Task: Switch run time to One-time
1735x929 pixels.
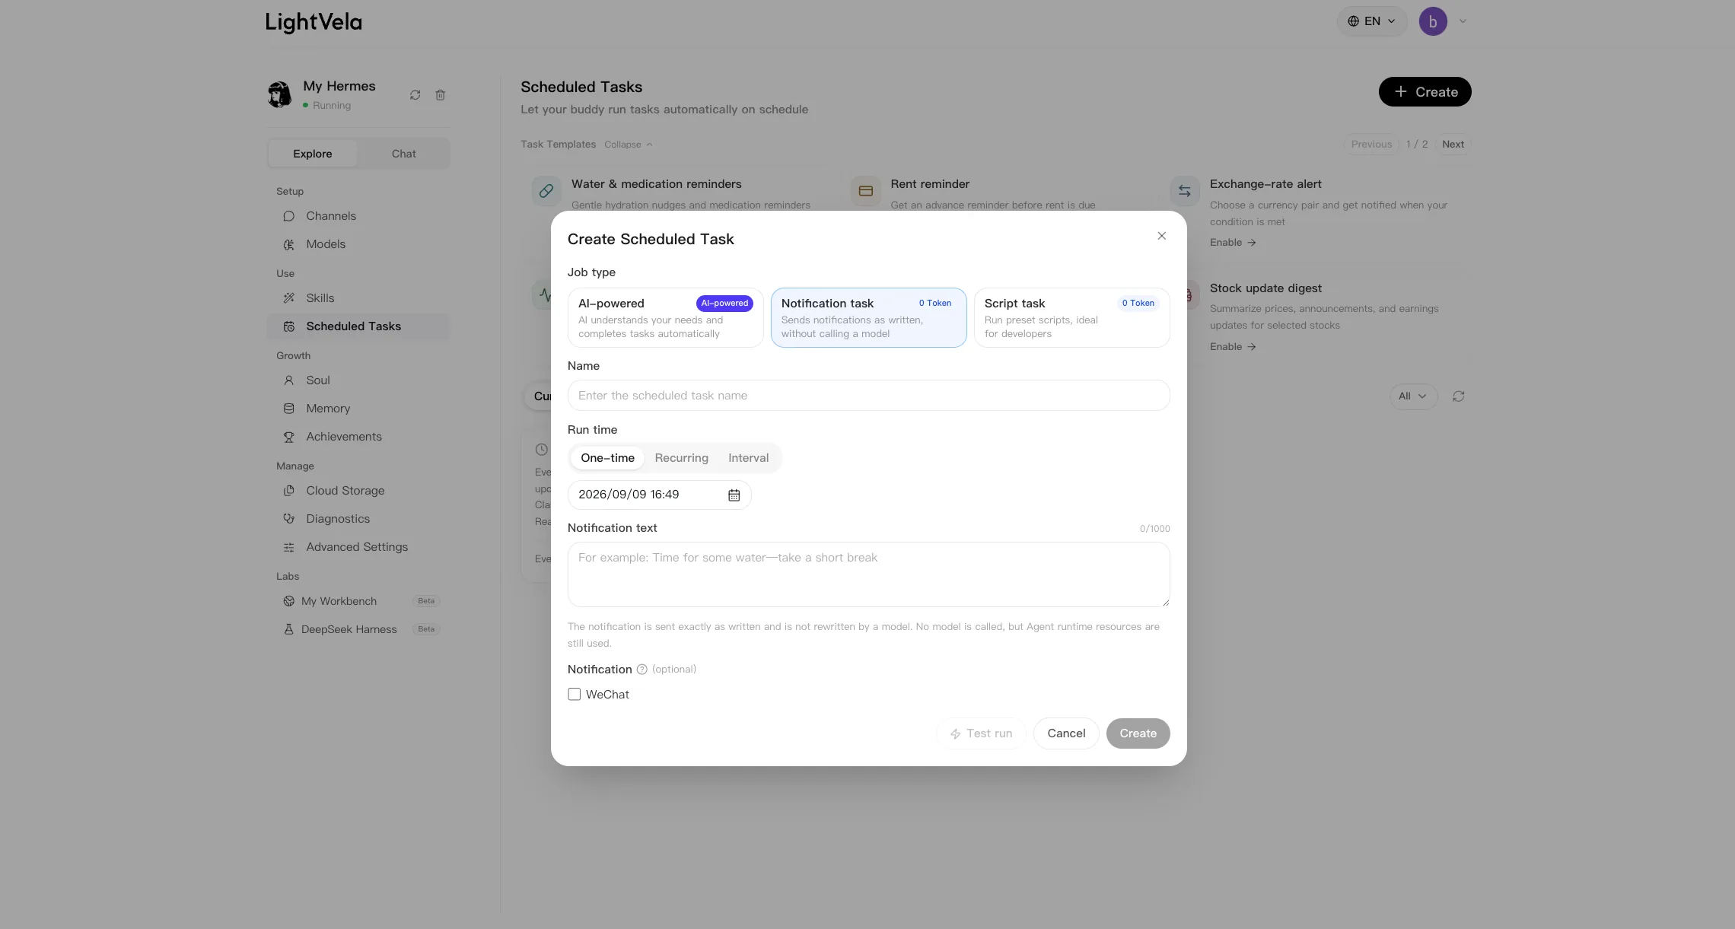Action: pyautogui.click(x=607, y=458)
